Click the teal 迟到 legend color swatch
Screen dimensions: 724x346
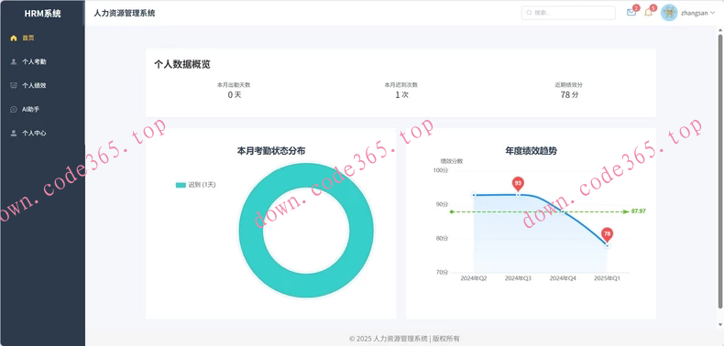click(x=181, y=185)
